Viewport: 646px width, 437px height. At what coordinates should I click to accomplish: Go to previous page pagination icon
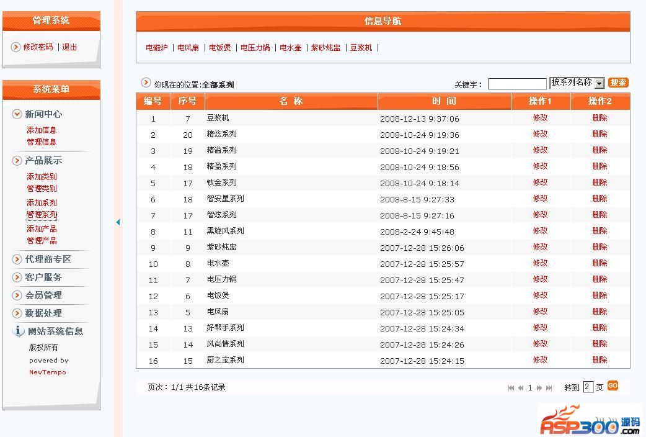[521, 388]
